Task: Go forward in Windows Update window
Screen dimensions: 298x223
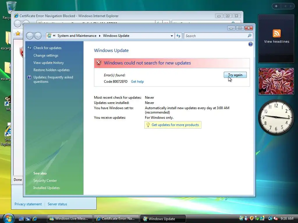Action: 38,36
